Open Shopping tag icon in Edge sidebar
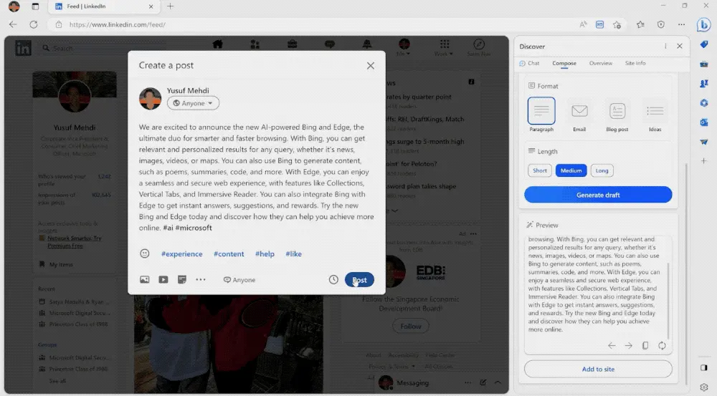This screenshot has width=717, height=396. (x=704, y=44)
